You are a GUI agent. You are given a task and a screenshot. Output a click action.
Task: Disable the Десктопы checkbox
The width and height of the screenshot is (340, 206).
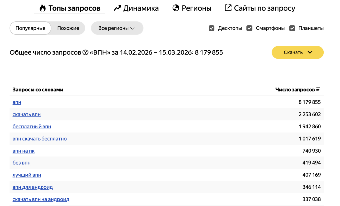pyautogui.click(x=212, y=28)
